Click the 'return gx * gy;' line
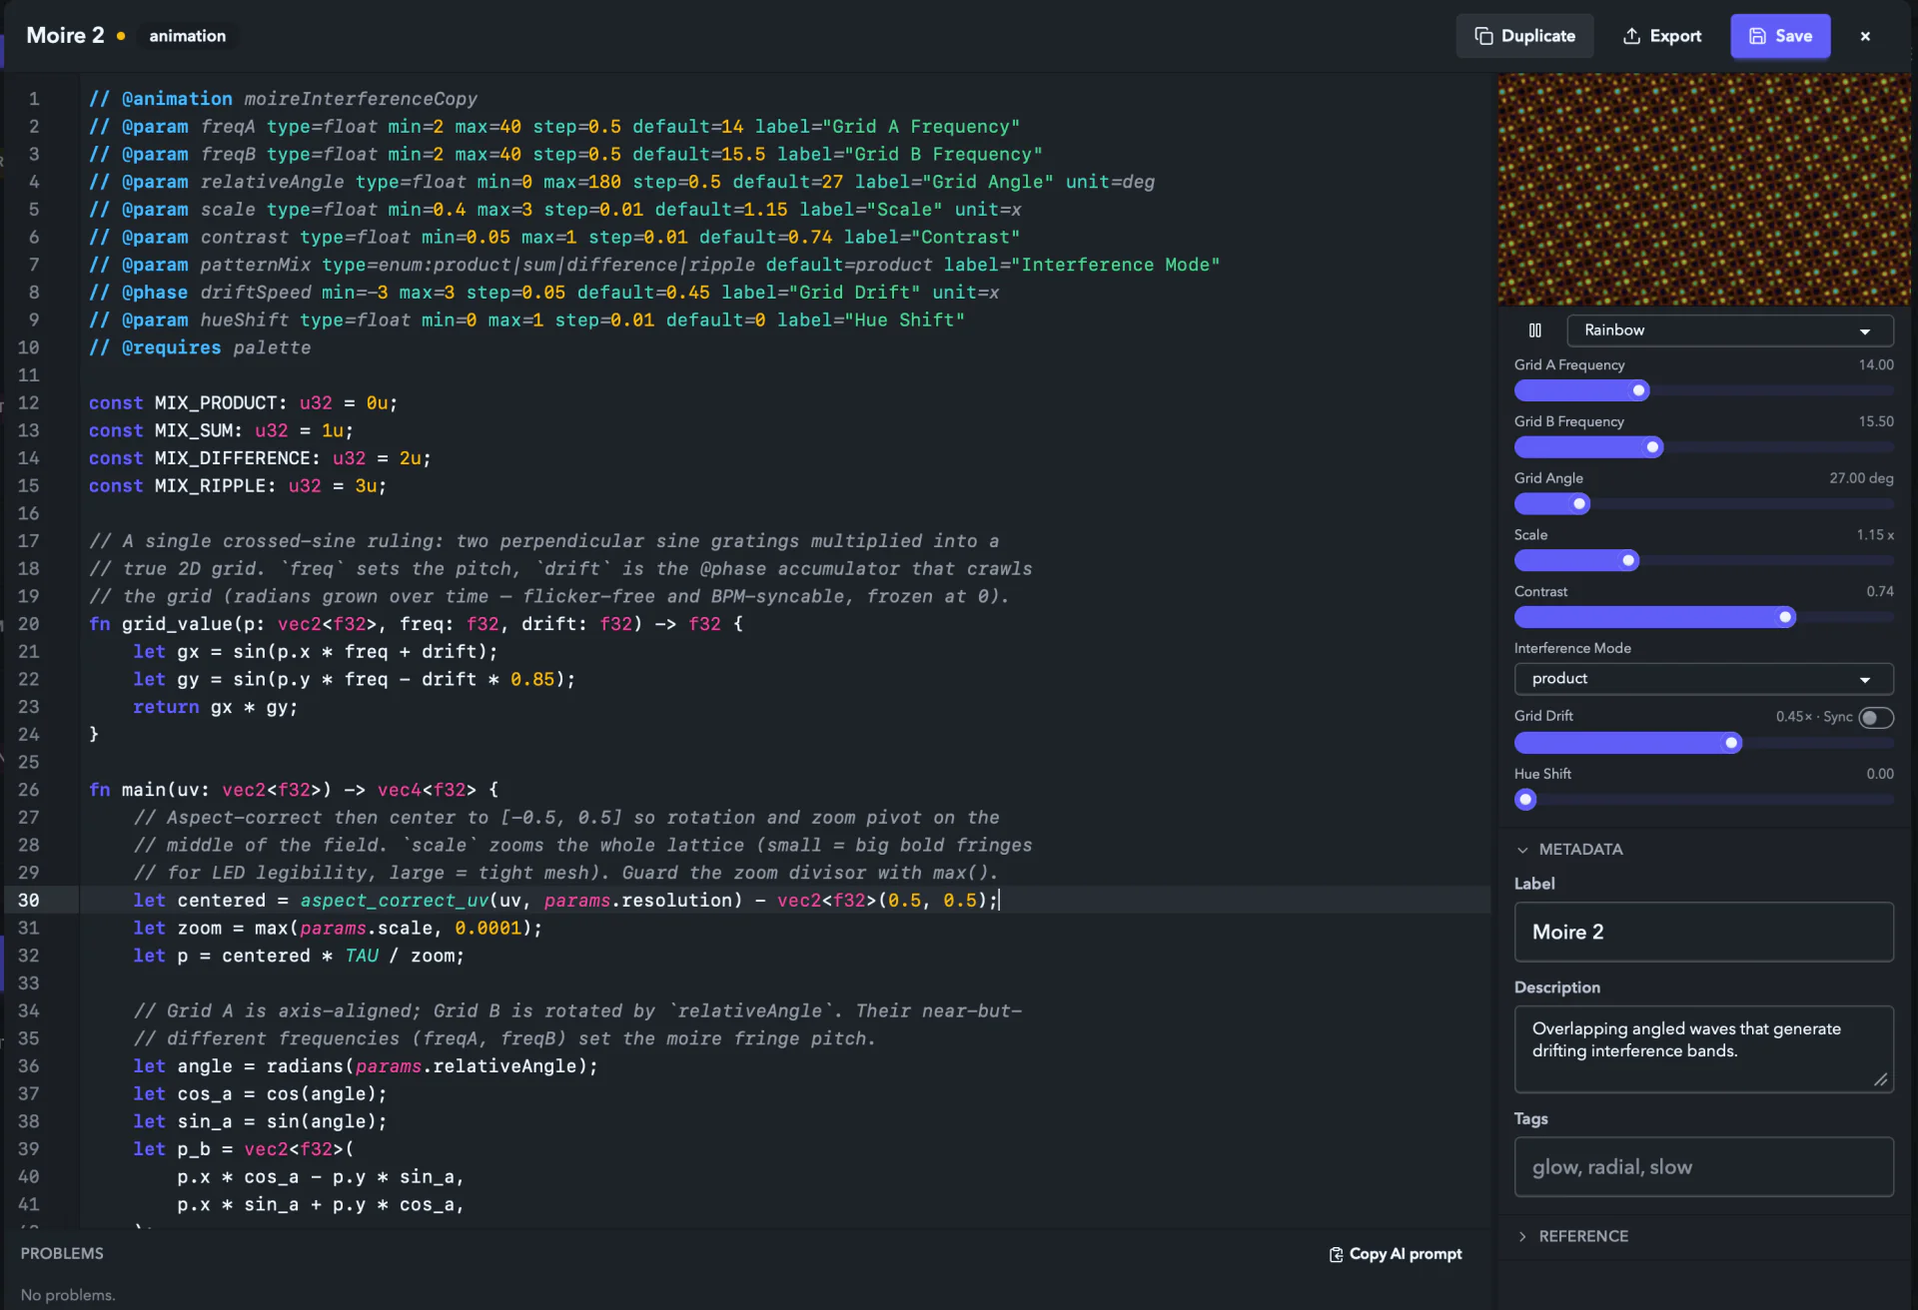Image resolution: width=1918 pixels, height=1310 pixels. (x=215, y=707)
